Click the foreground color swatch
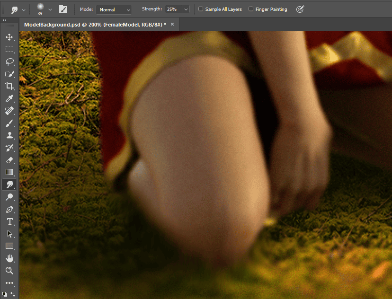Image resolution: width=392 pixels, height=299 pixels. point(4,293)
